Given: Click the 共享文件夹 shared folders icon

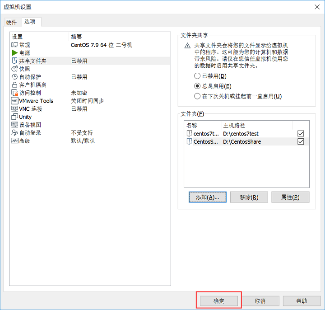Looking at the screenshot, I should [x=14, y=61].
